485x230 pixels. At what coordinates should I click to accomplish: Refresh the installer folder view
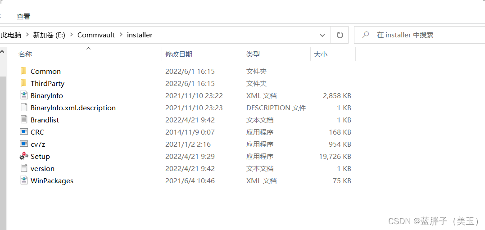pyautogui.click(x=340, y=35)
